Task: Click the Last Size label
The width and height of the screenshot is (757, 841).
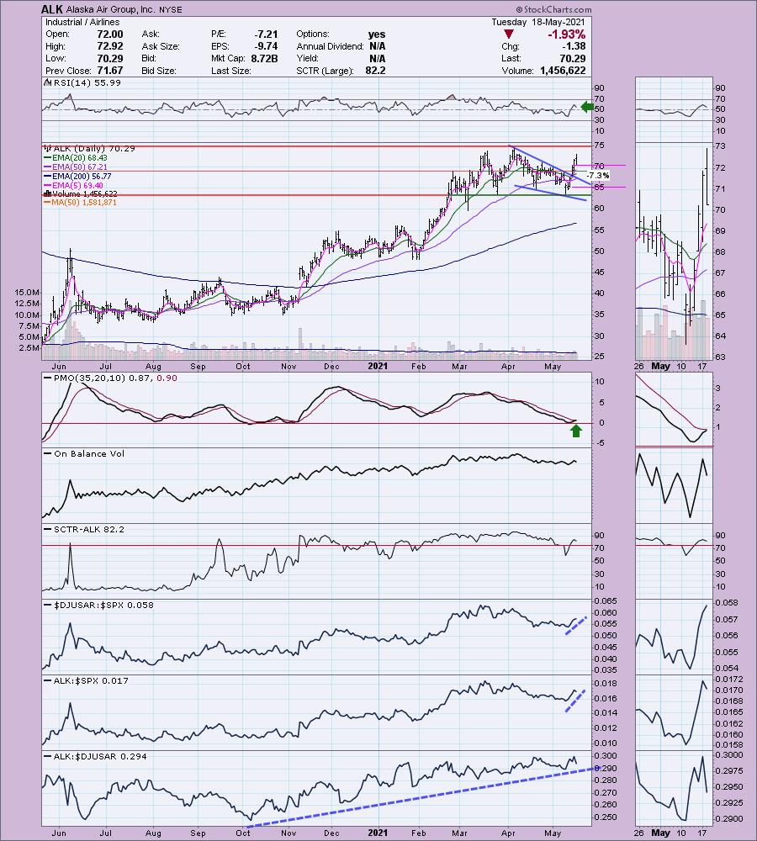Action: [x=230, y=71]
